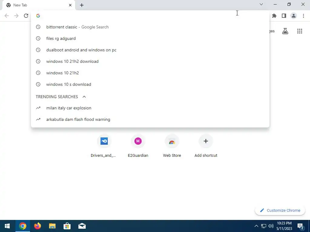Open the clock showing 10:23 PM

point(284,226)
